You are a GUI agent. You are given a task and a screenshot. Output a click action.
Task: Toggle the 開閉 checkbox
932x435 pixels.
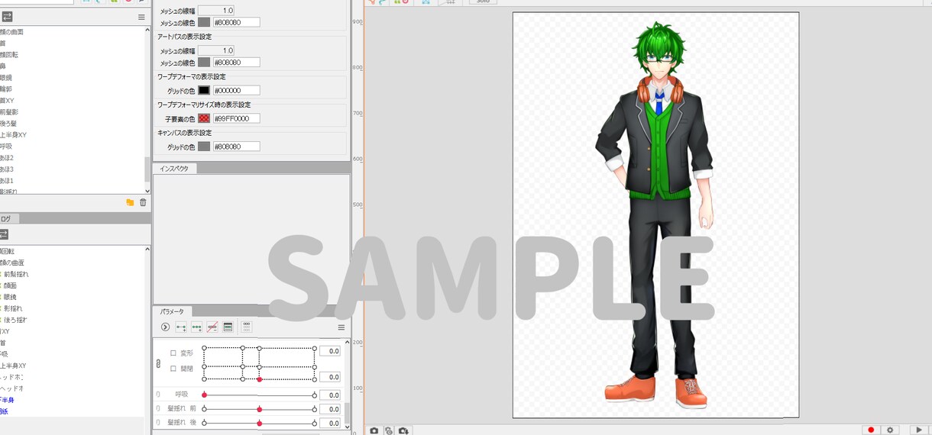[x=173, y=369]
